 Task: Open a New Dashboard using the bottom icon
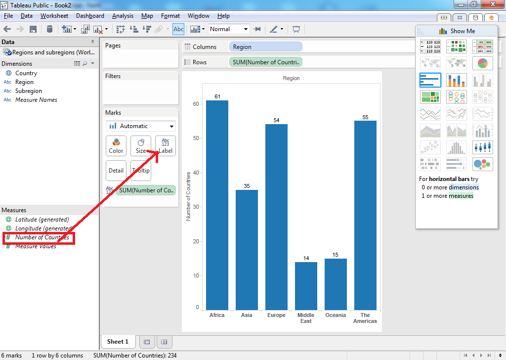point(147,341)
